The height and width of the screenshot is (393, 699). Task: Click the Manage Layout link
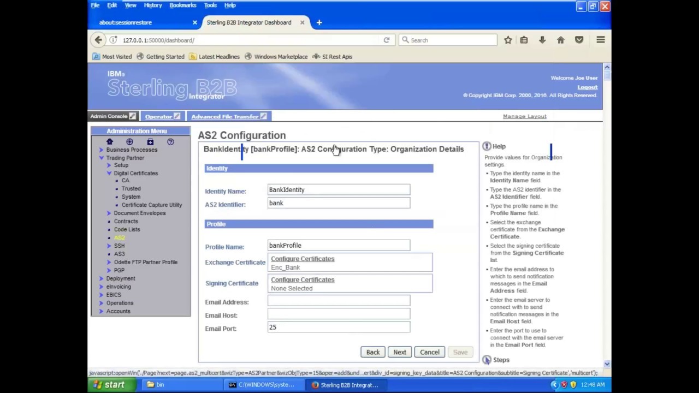pyautogui.click(x=525, y=116)
